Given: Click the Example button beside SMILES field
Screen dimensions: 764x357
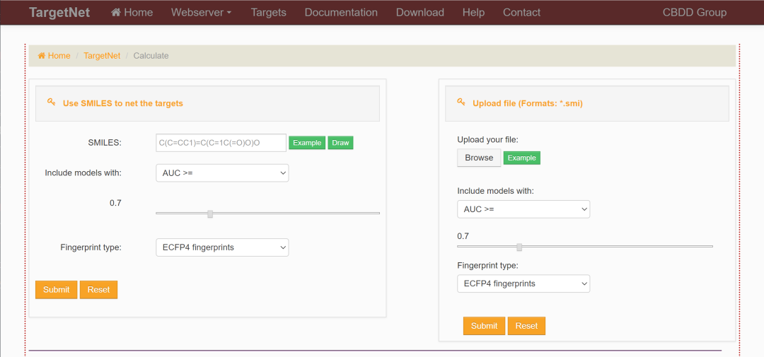Looking at the screenshot, I should (x=307, y=143).
